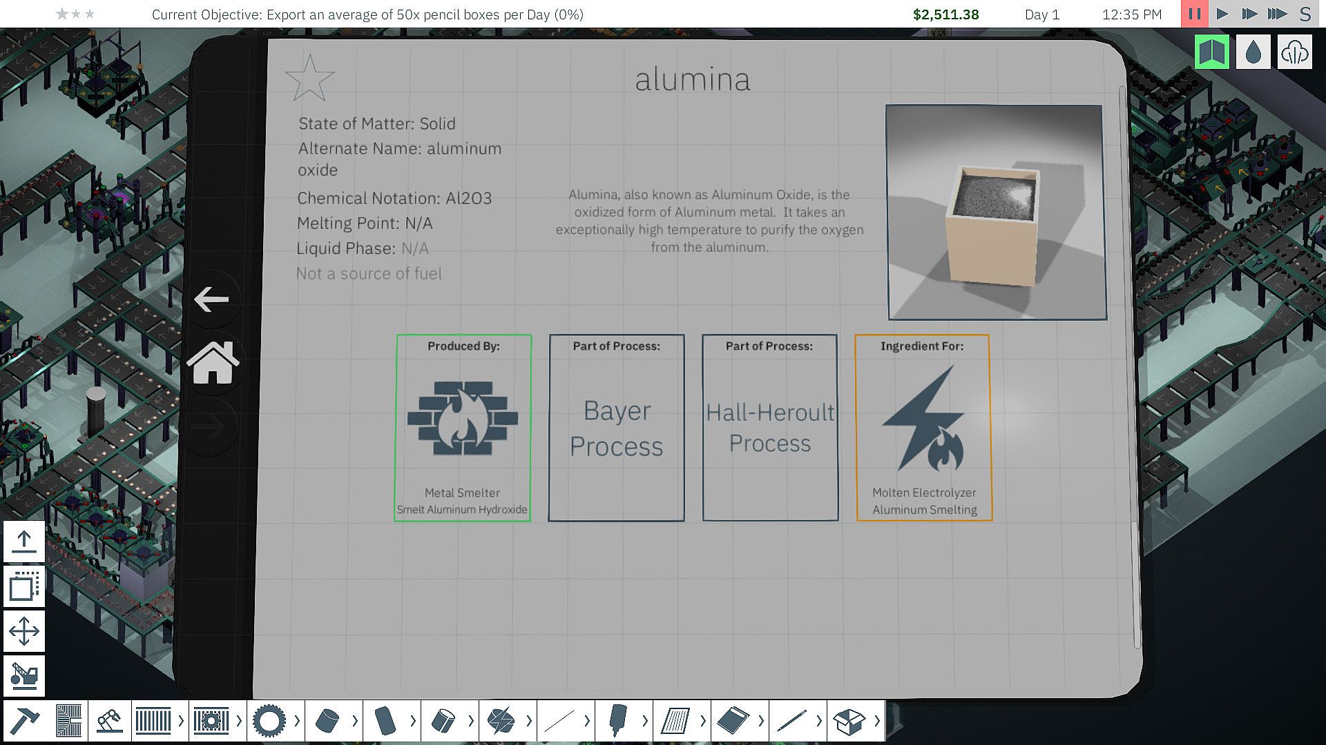Click the alumina box thumbnail image
The image size is (1326, 745).
[x=997, y=212]
